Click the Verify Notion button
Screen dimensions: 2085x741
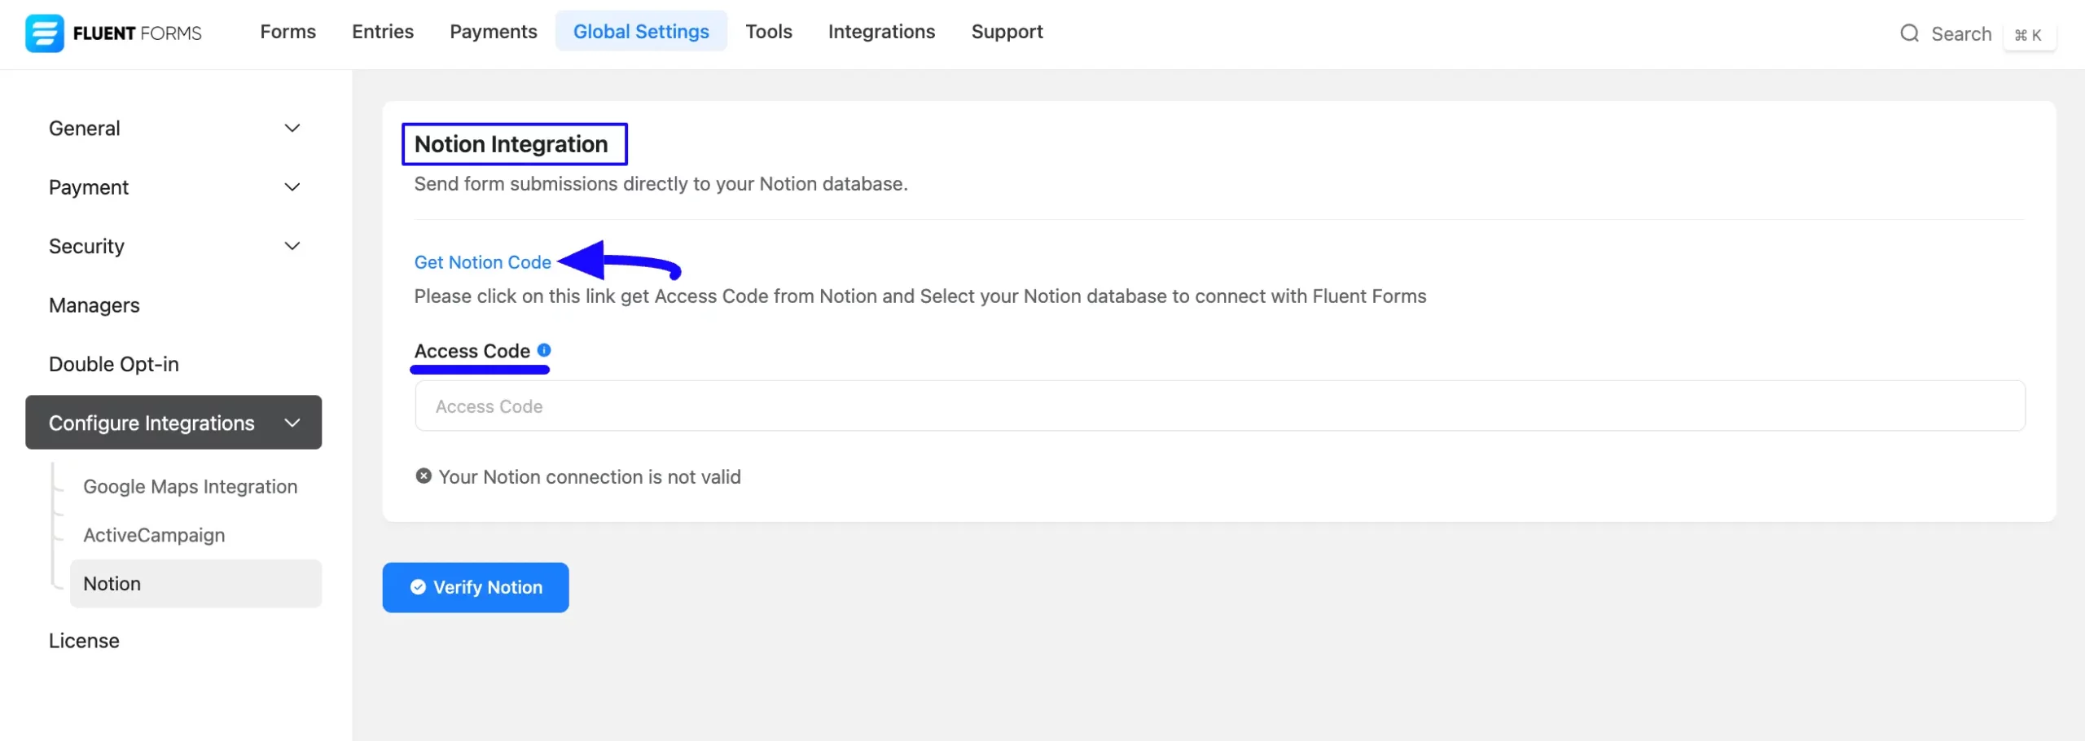476,587
